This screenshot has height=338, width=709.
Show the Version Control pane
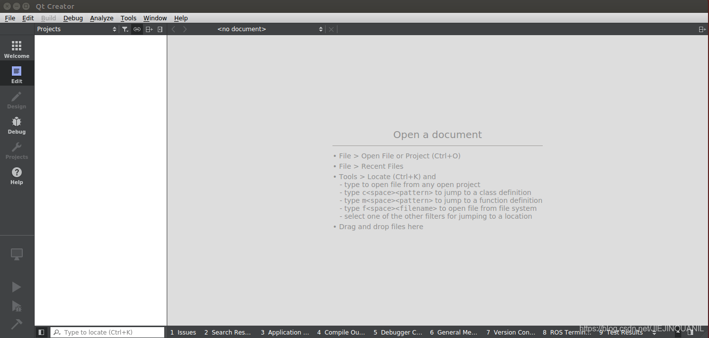click(x=511, y=333)
